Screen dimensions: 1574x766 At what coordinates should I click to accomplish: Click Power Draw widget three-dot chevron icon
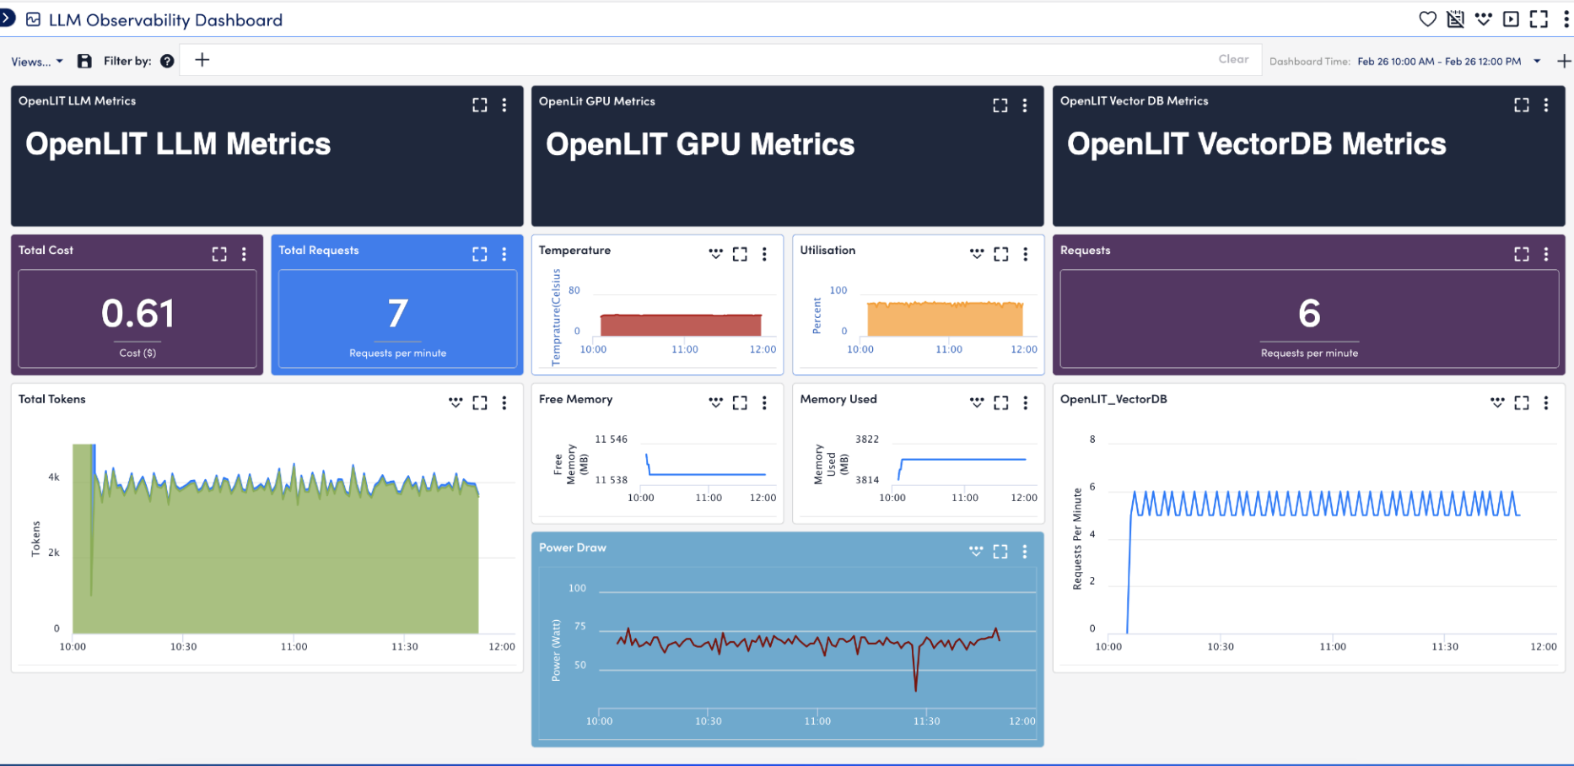tap(976, 551)
